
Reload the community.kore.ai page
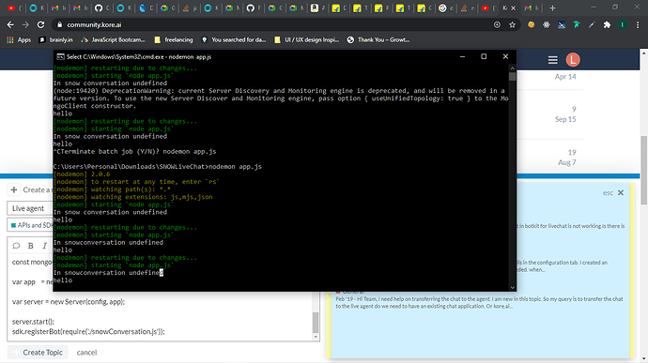(x=40, y=24)
